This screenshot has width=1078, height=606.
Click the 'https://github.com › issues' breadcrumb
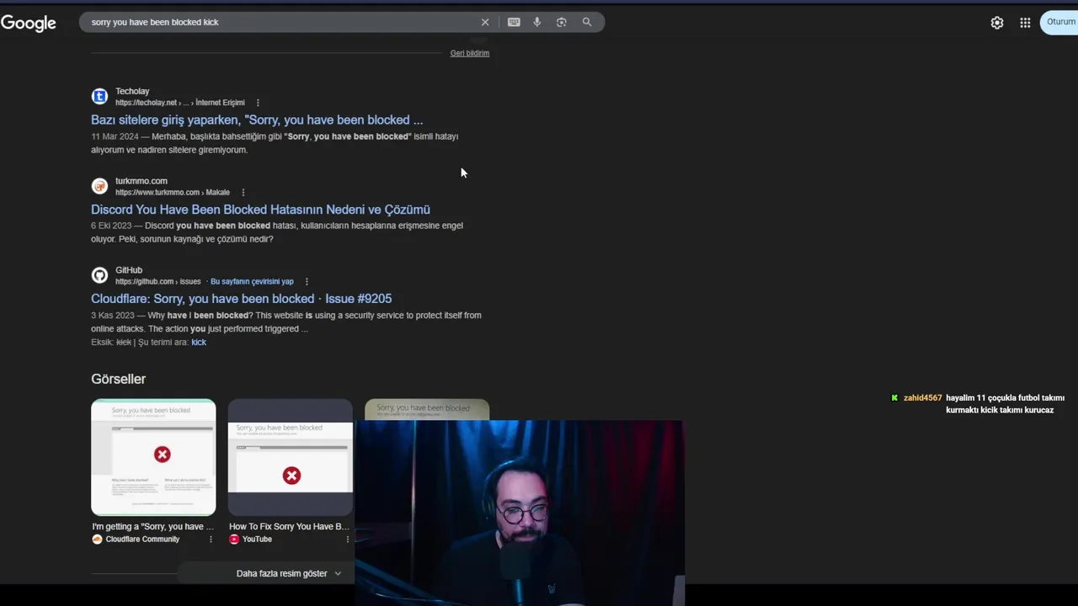point(158,281)
